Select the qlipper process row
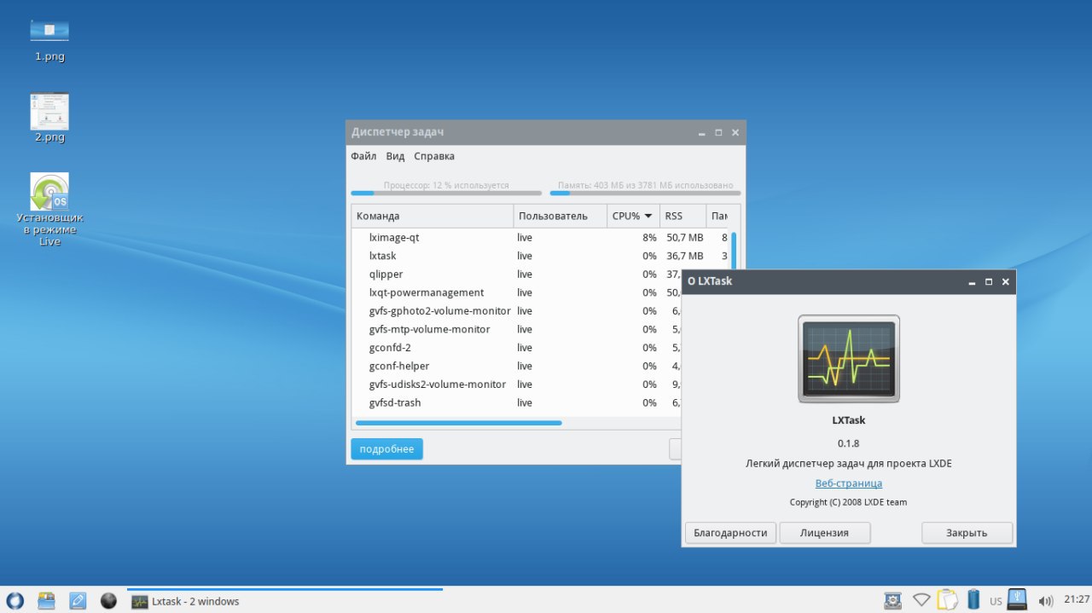 click(x=516, y=275)
